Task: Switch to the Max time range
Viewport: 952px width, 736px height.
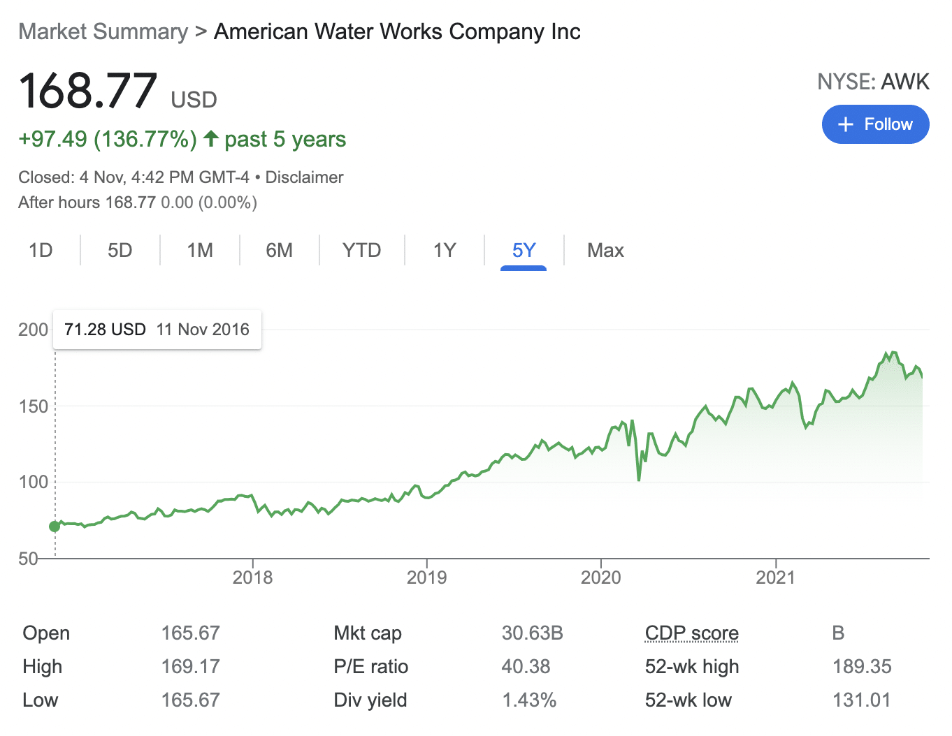Action: 605,250
